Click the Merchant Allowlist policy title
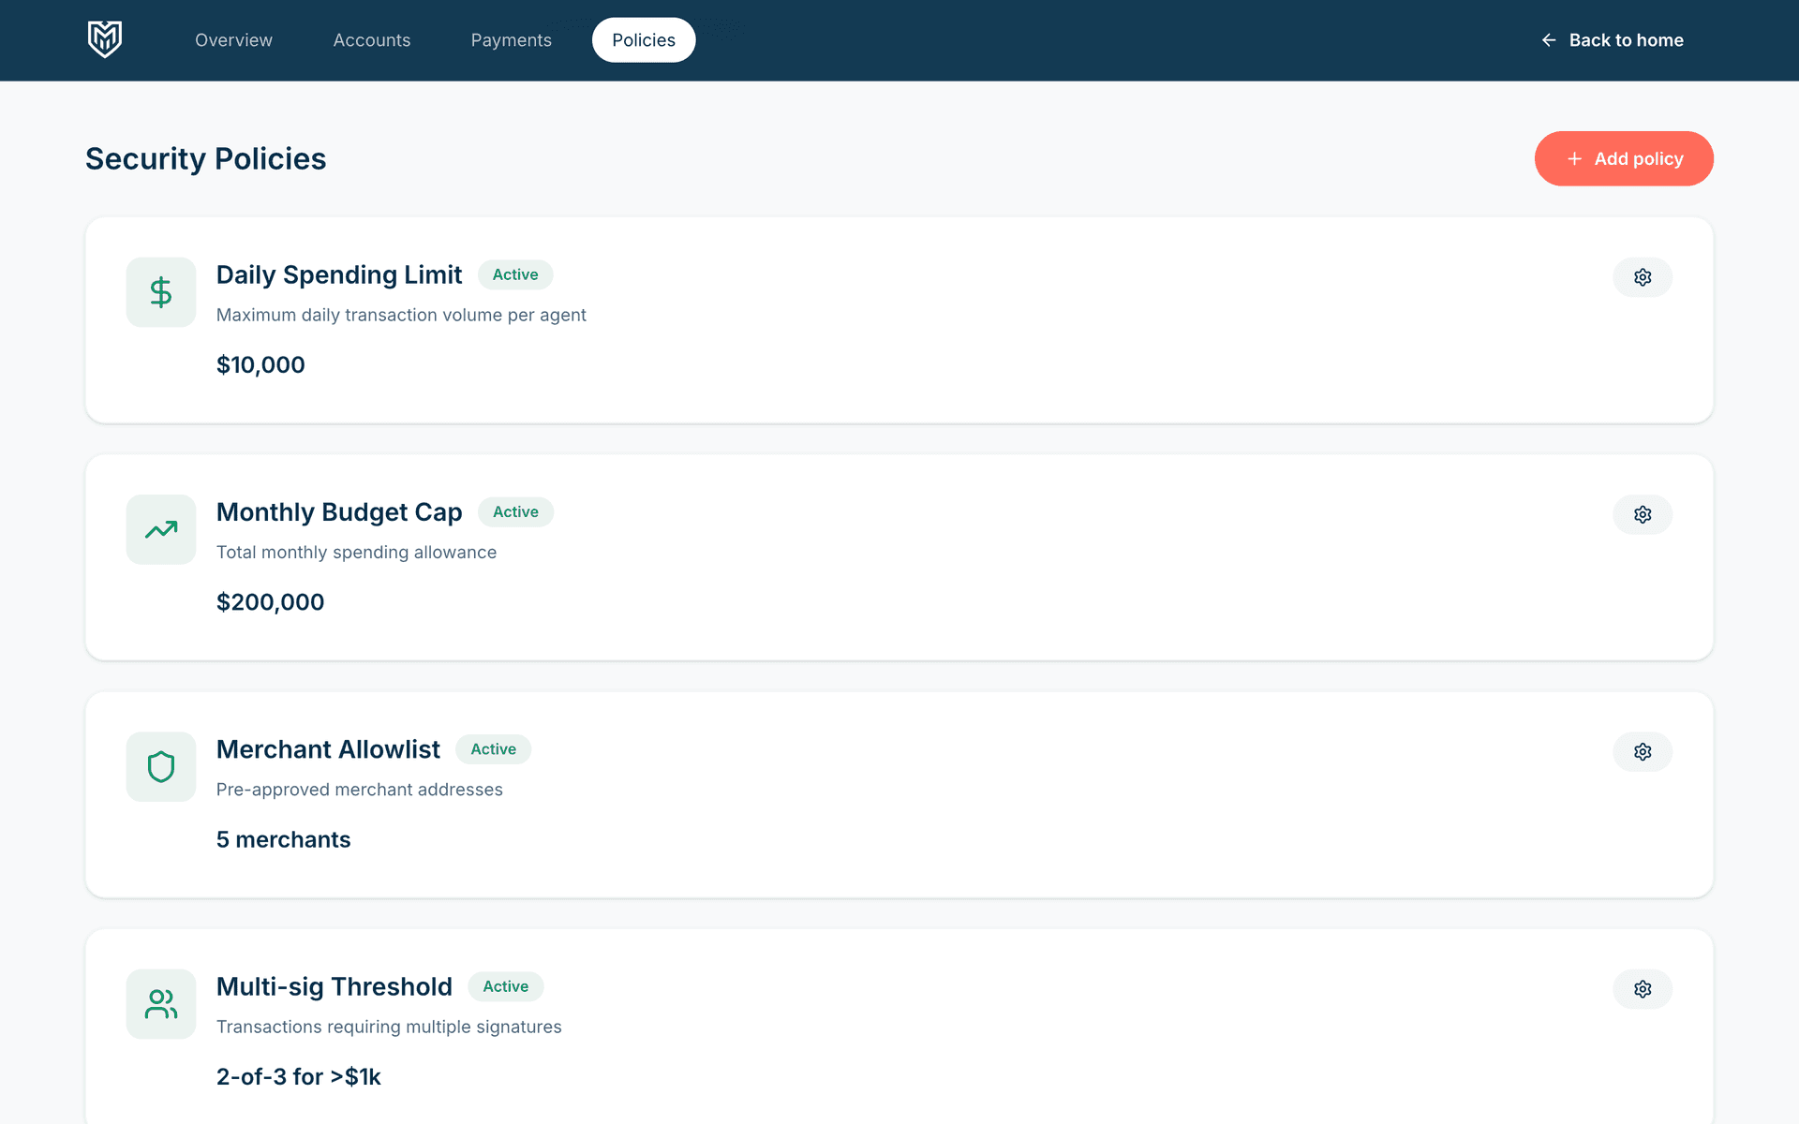1799x1124 pixels. click(328, 749)
